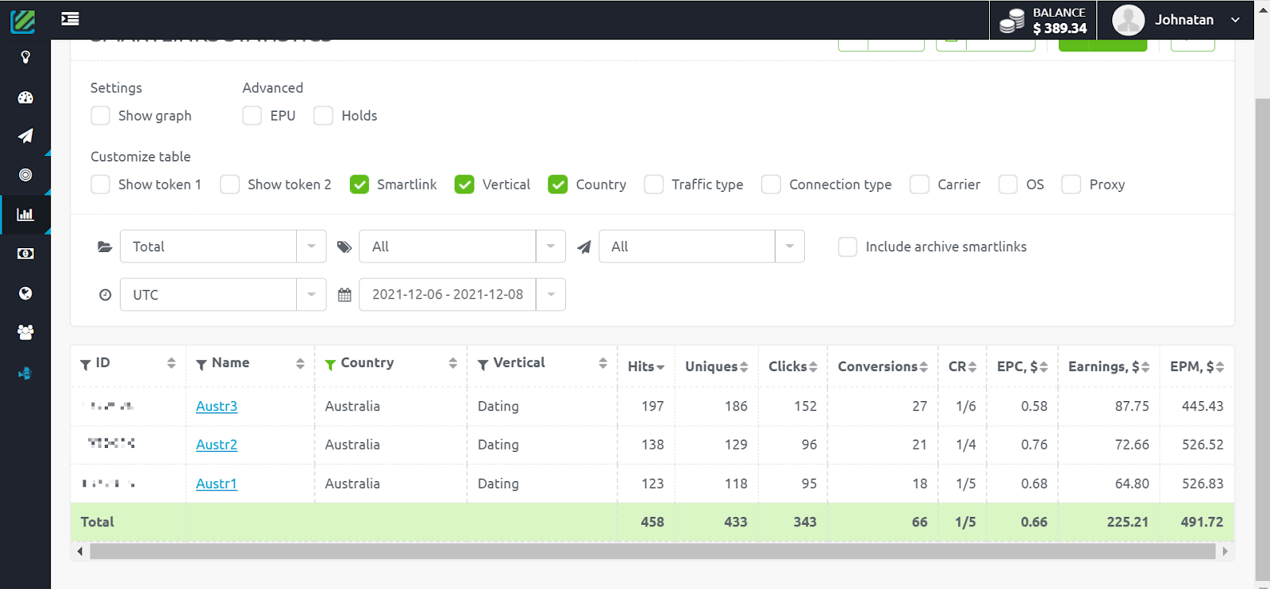Screen dimensions: 1270x589
Task: Click the clock icon beside UTC
Action: pyautogui.click(x=105, y=295)
